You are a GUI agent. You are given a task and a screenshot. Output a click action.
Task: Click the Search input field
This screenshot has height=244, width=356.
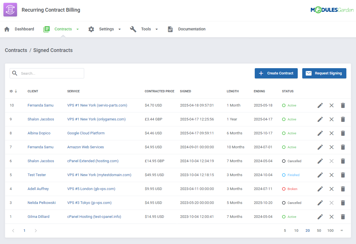pyautogui.click(x=47, y=73)
